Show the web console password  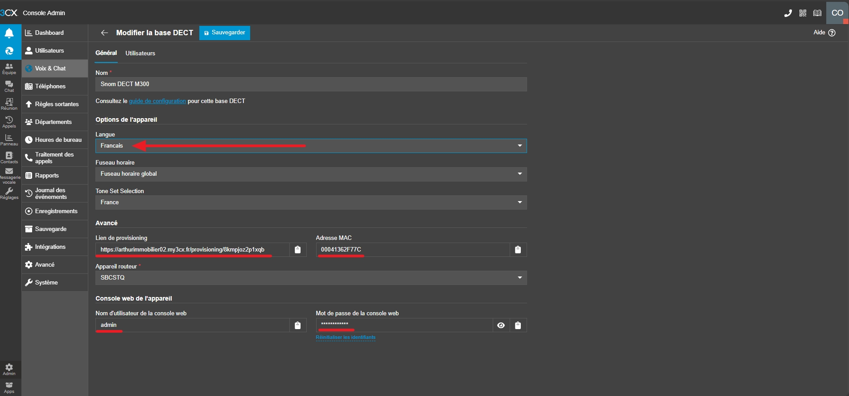coord(501,325)
